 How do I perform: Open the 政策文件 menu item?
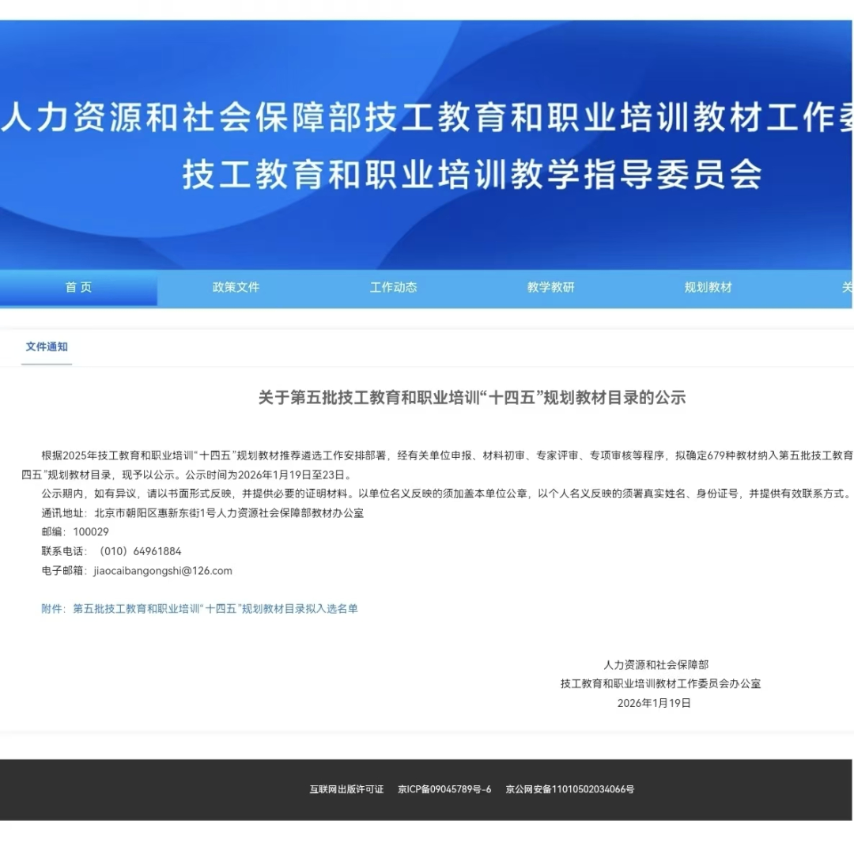[x=236, y=288]
